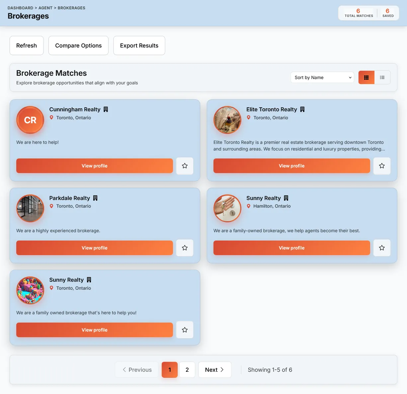This screenshot has height=394, width=407.
Task: Star the Elite Toronto Realty card
Action: point(382,166)
